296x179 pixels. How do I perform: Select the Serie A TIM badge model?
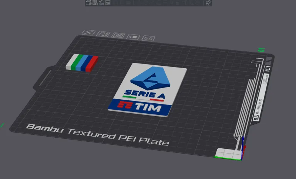pos(147,90)
